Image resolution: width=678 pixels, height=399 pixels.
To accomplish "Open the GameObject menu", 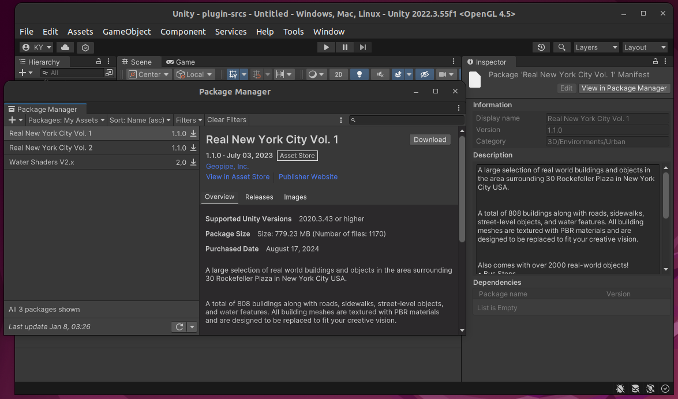I will [x=127, y=32].
